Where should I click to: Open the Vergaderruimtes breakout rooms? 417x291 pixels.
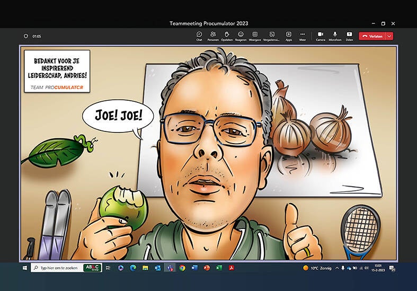[x=271, y=36]
